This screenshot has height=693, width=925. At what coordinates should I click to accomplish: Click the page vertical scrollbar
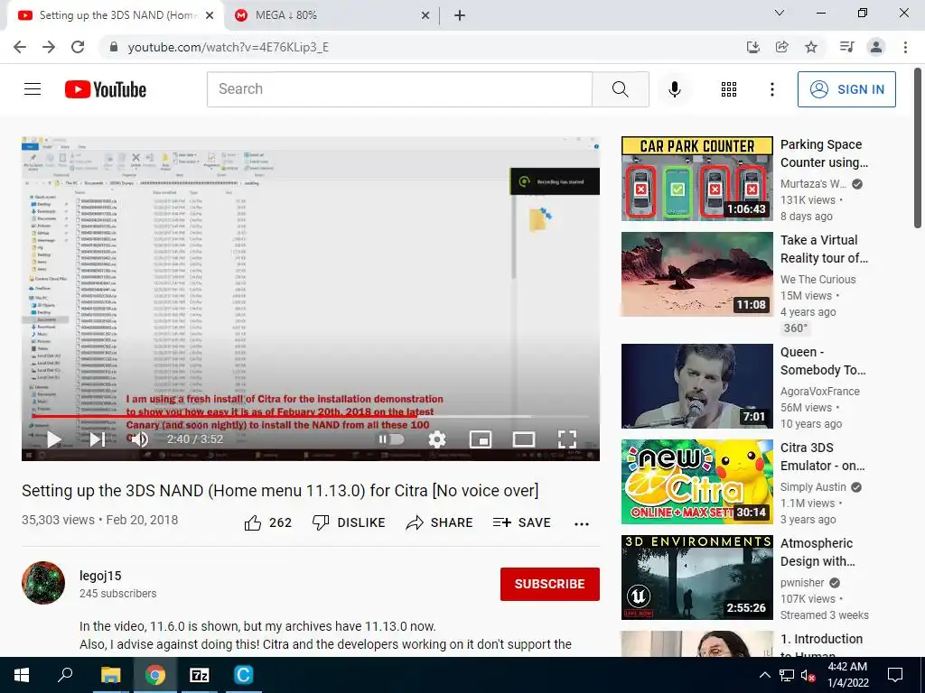tap(918, 148)
